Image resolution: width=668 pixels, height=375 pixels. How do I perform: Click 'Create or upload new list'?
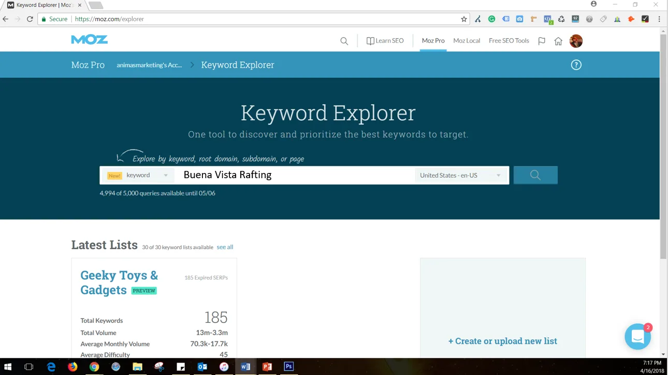tap(502, 341)
